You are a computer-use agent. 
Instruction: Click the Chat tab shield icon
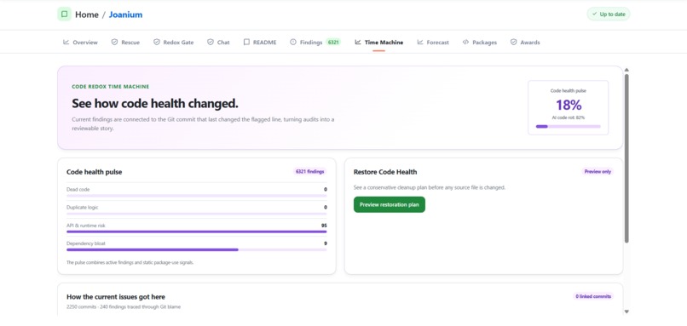[x=211, y=42]
